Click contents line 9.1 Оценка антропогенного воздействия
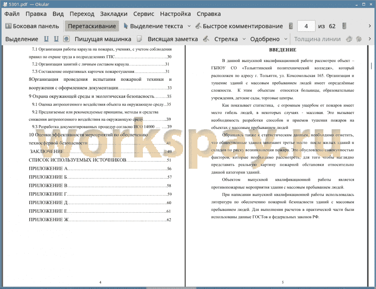This screenshot has width=376, height=289. (102, 104)
